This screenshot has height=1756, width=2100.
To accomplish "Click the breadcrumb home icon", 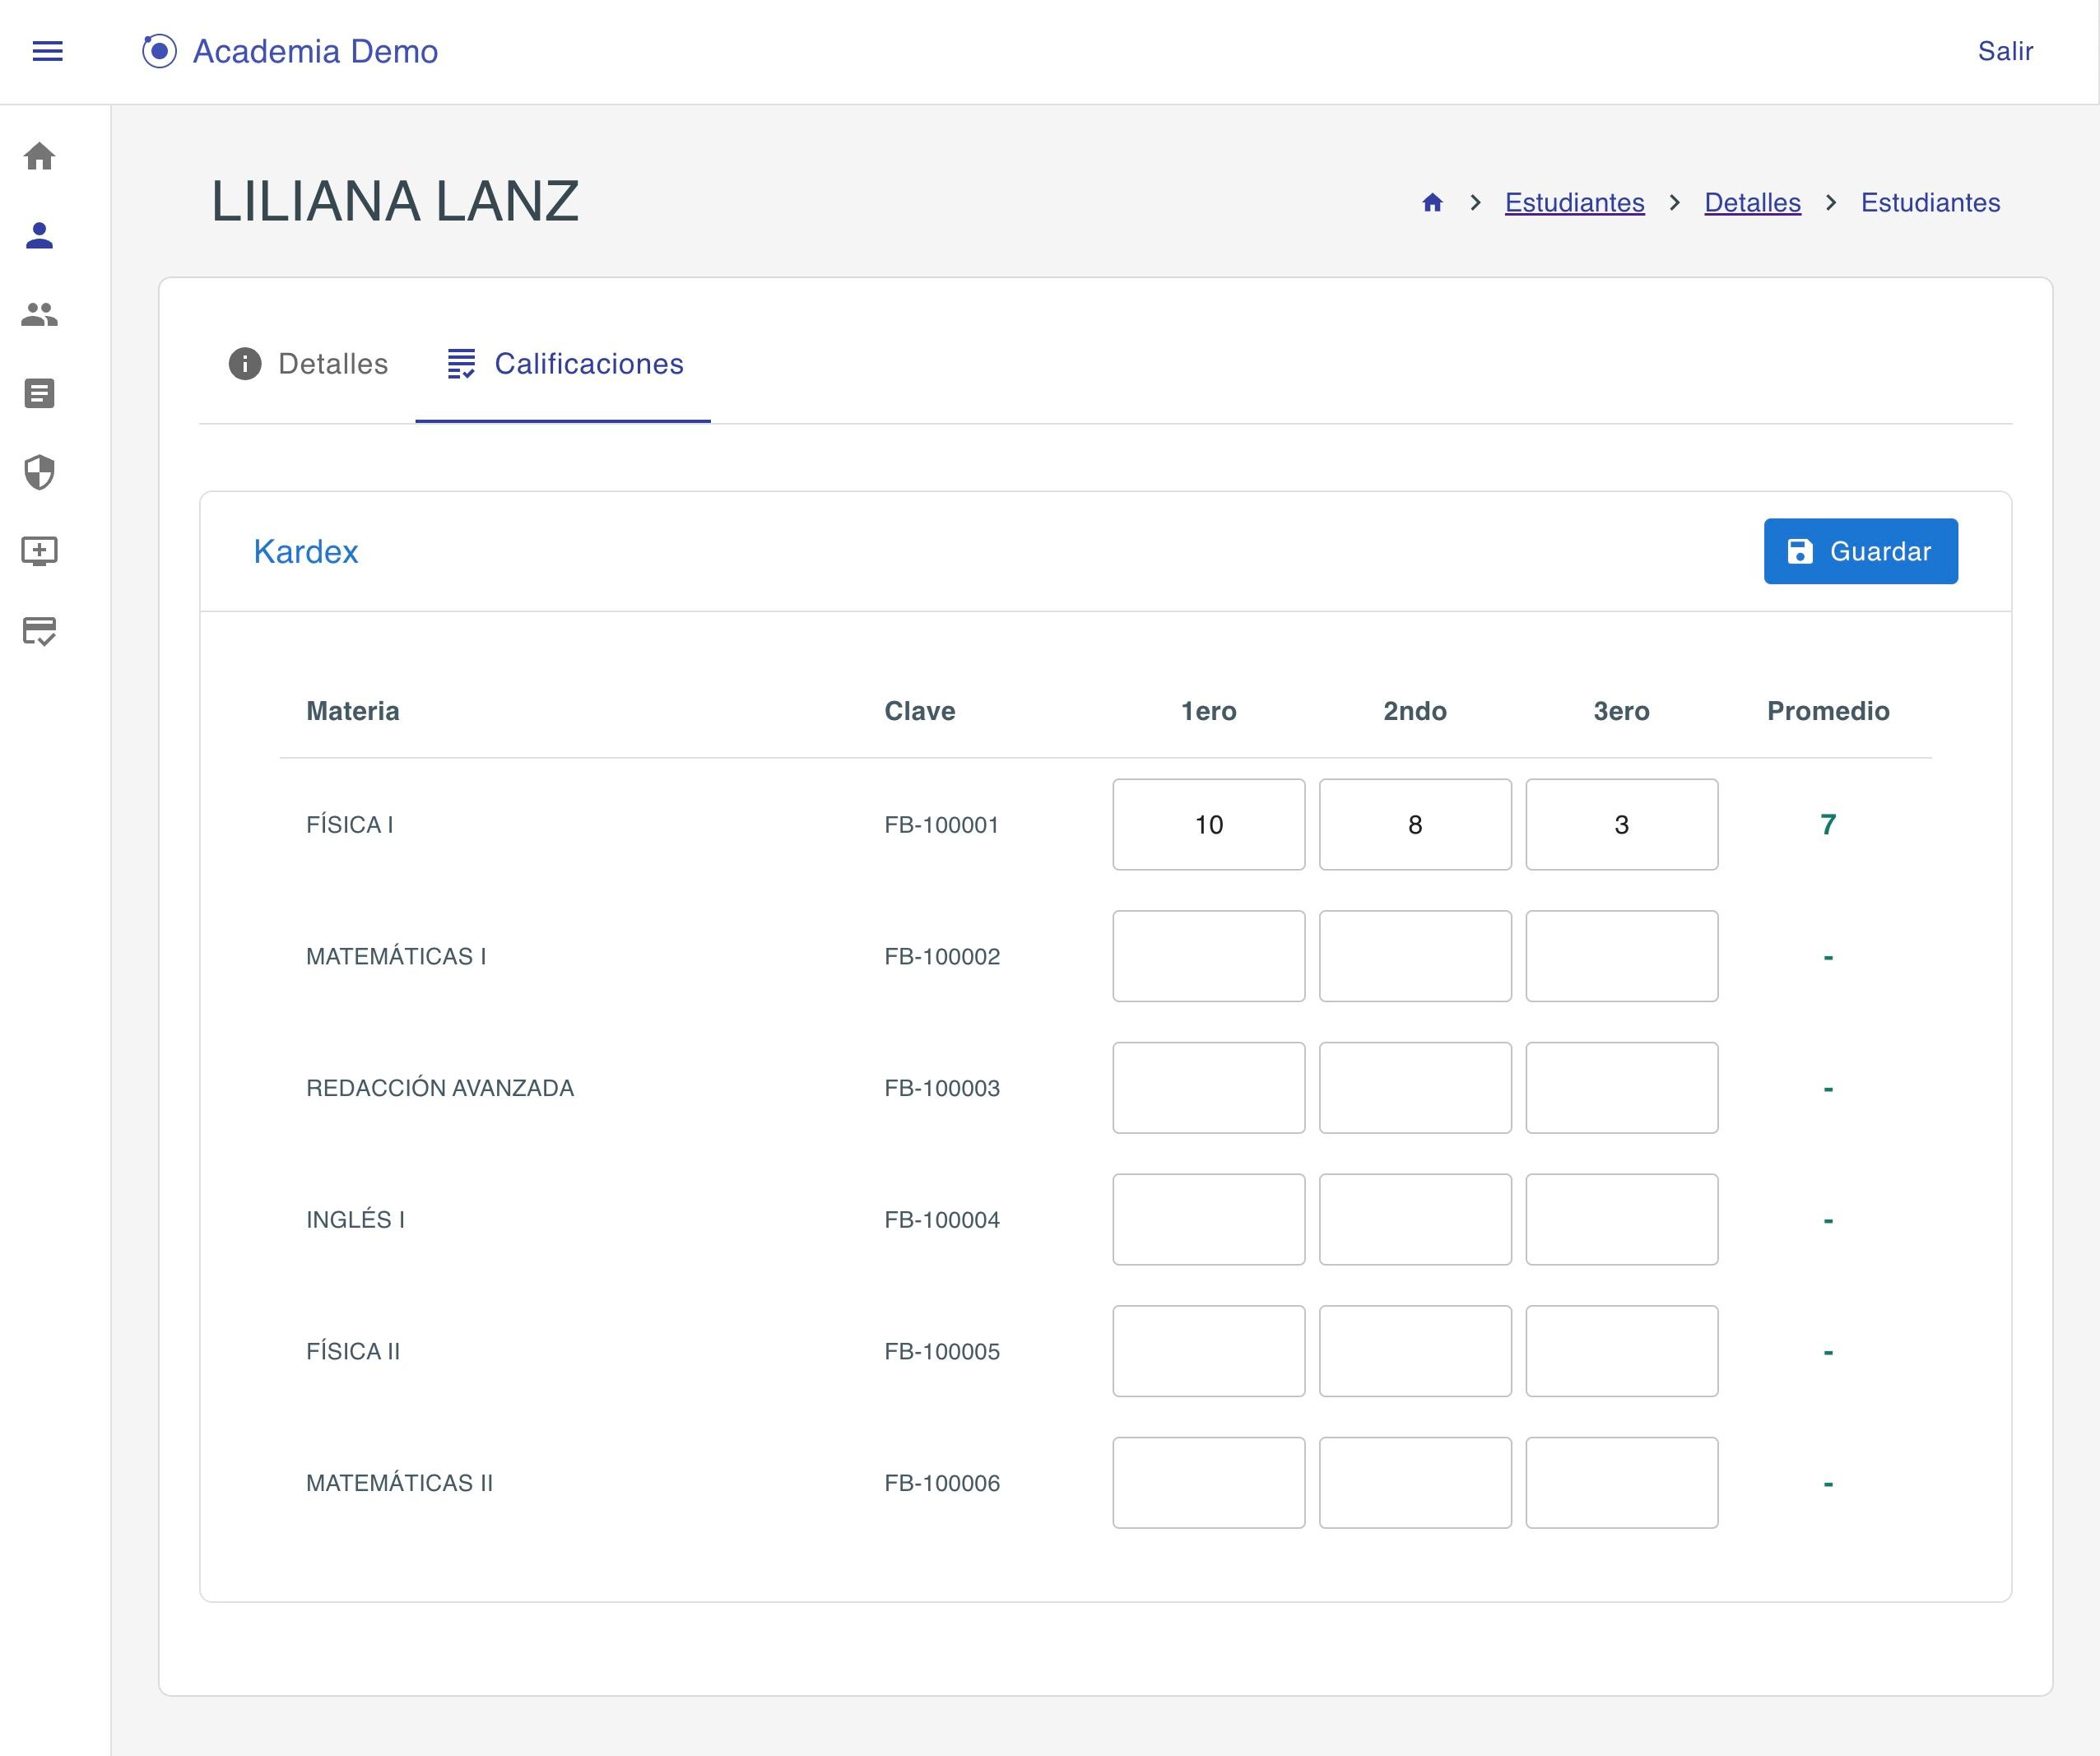I will point(1432,203).
